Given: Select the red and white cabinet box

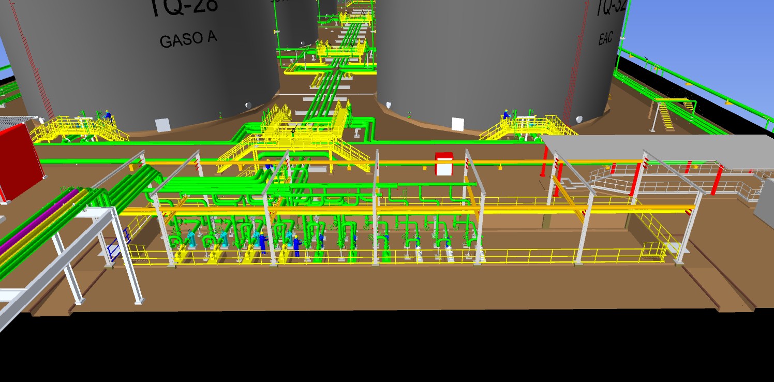Looking at the screenshot, I should point(444,164).
